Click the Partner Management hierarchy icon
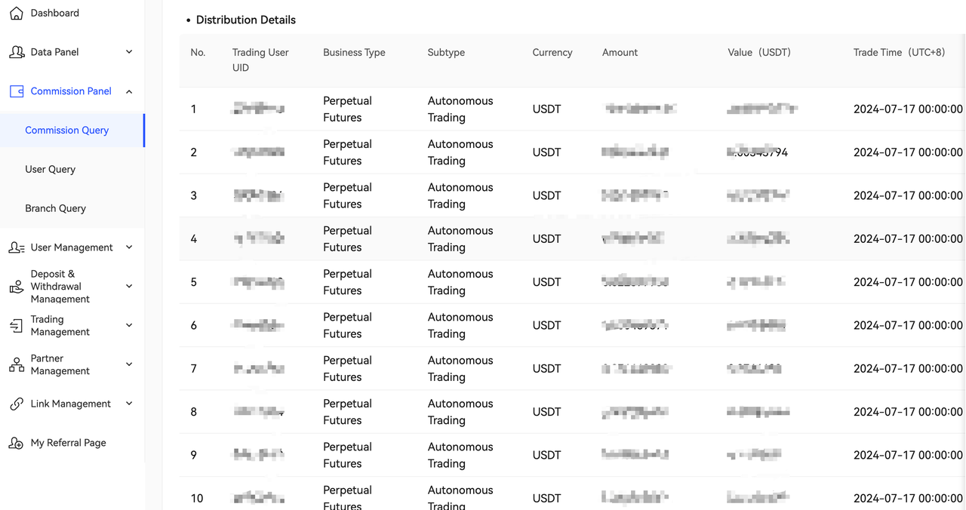Image resolution: width=966 pixels, height=510 pixels. [x=16, y=365]
